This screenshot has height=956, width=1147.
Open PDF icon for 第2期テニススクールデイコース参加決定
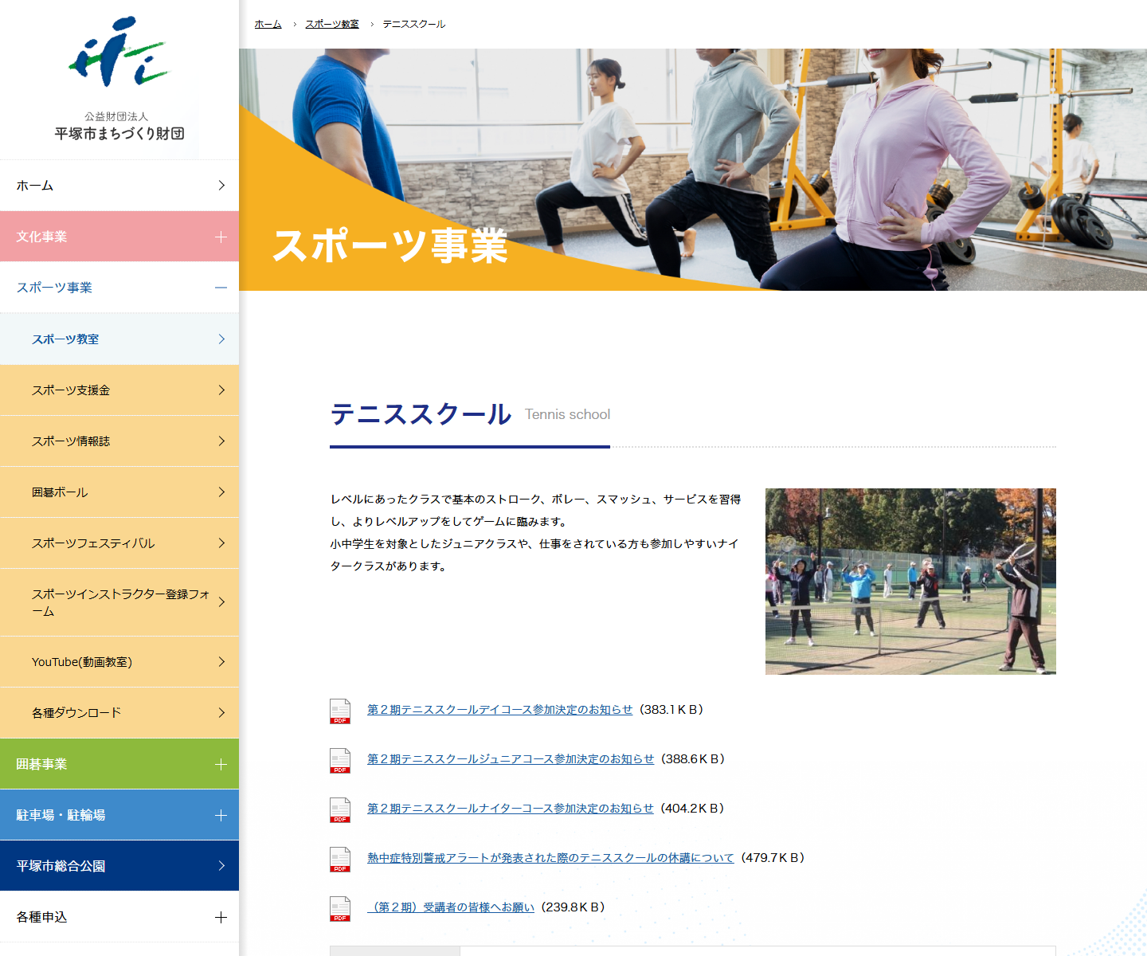(x=340, y=711)
